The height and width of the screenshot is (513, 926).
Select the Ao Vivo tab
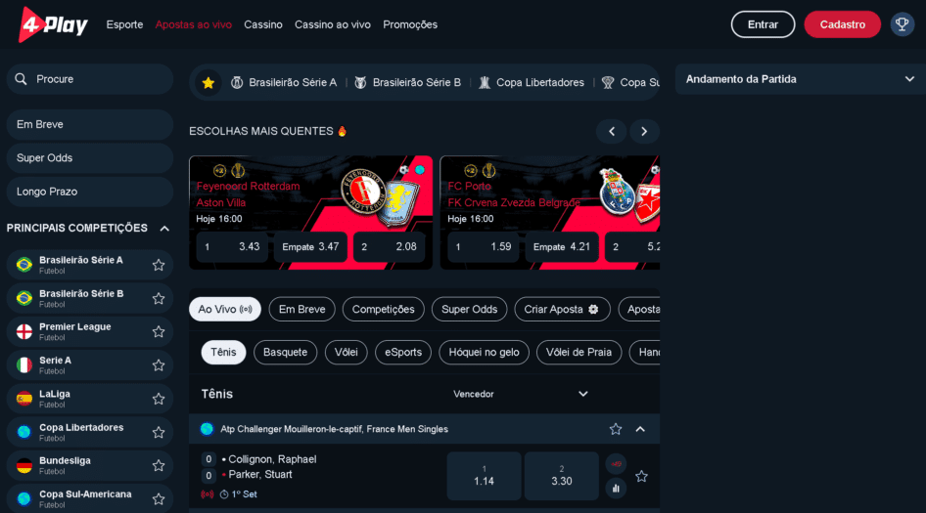(x=225, y=309)
